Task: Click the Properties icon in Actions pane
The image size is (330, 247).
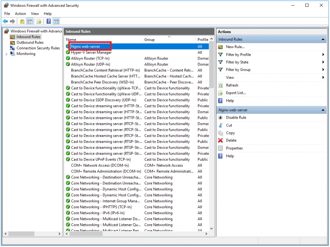Action: (x=220, y=149)
